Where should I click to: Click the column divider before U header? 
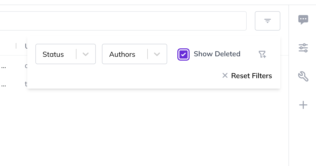tap(16, 46)
